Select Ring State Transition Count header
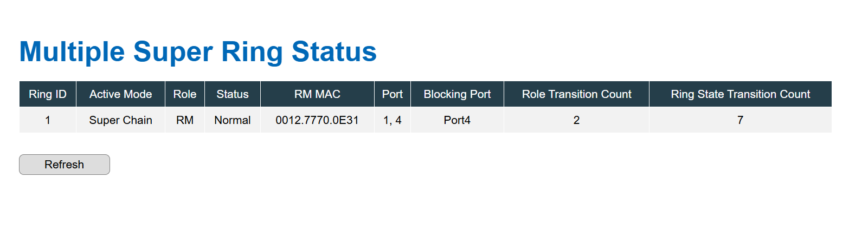The width and height of the screenshot is (849, 229). click(x=741, y=94)
